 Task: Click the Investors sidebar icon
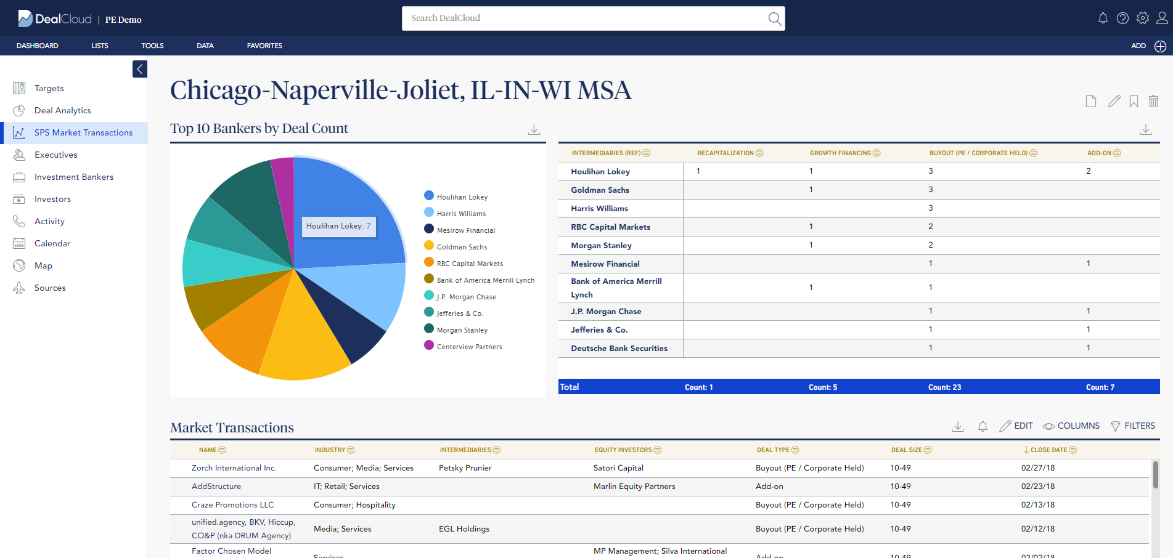click(x=19, y=199)
